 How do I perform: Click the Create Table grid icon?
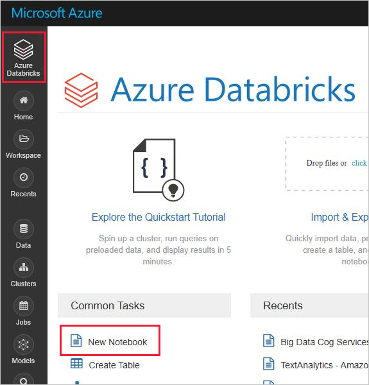click(x=76, y=363)
